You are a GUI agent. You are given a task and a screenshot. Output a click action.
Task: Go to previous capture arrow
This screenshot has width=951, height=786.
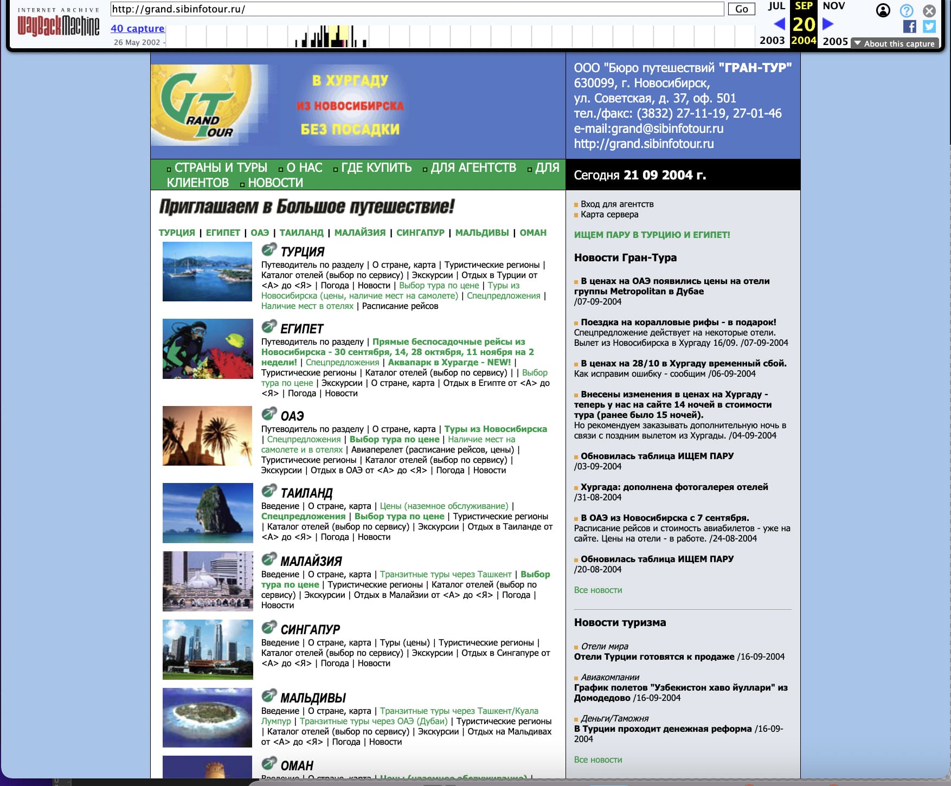point(779,24)
